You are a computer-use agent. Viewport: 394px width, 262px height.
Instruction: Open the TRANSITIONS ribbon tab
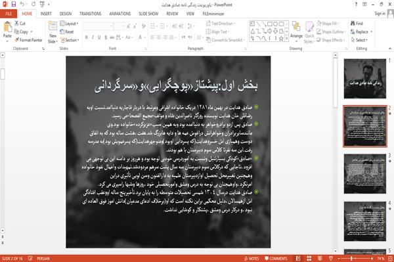91,14
